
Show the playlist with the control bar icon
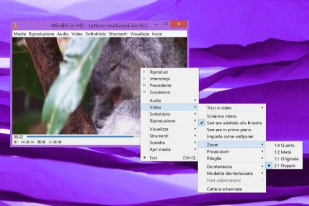pos(50,142)
